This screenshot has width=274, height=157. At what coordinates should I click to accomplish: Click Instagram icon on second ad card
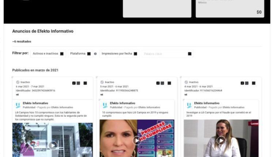(x=162, y=83)
